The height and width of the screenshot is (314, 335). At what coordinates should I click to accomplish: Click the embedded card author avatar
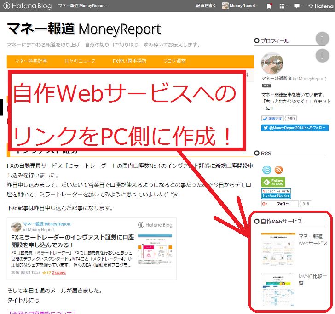(x=16, y=227)
